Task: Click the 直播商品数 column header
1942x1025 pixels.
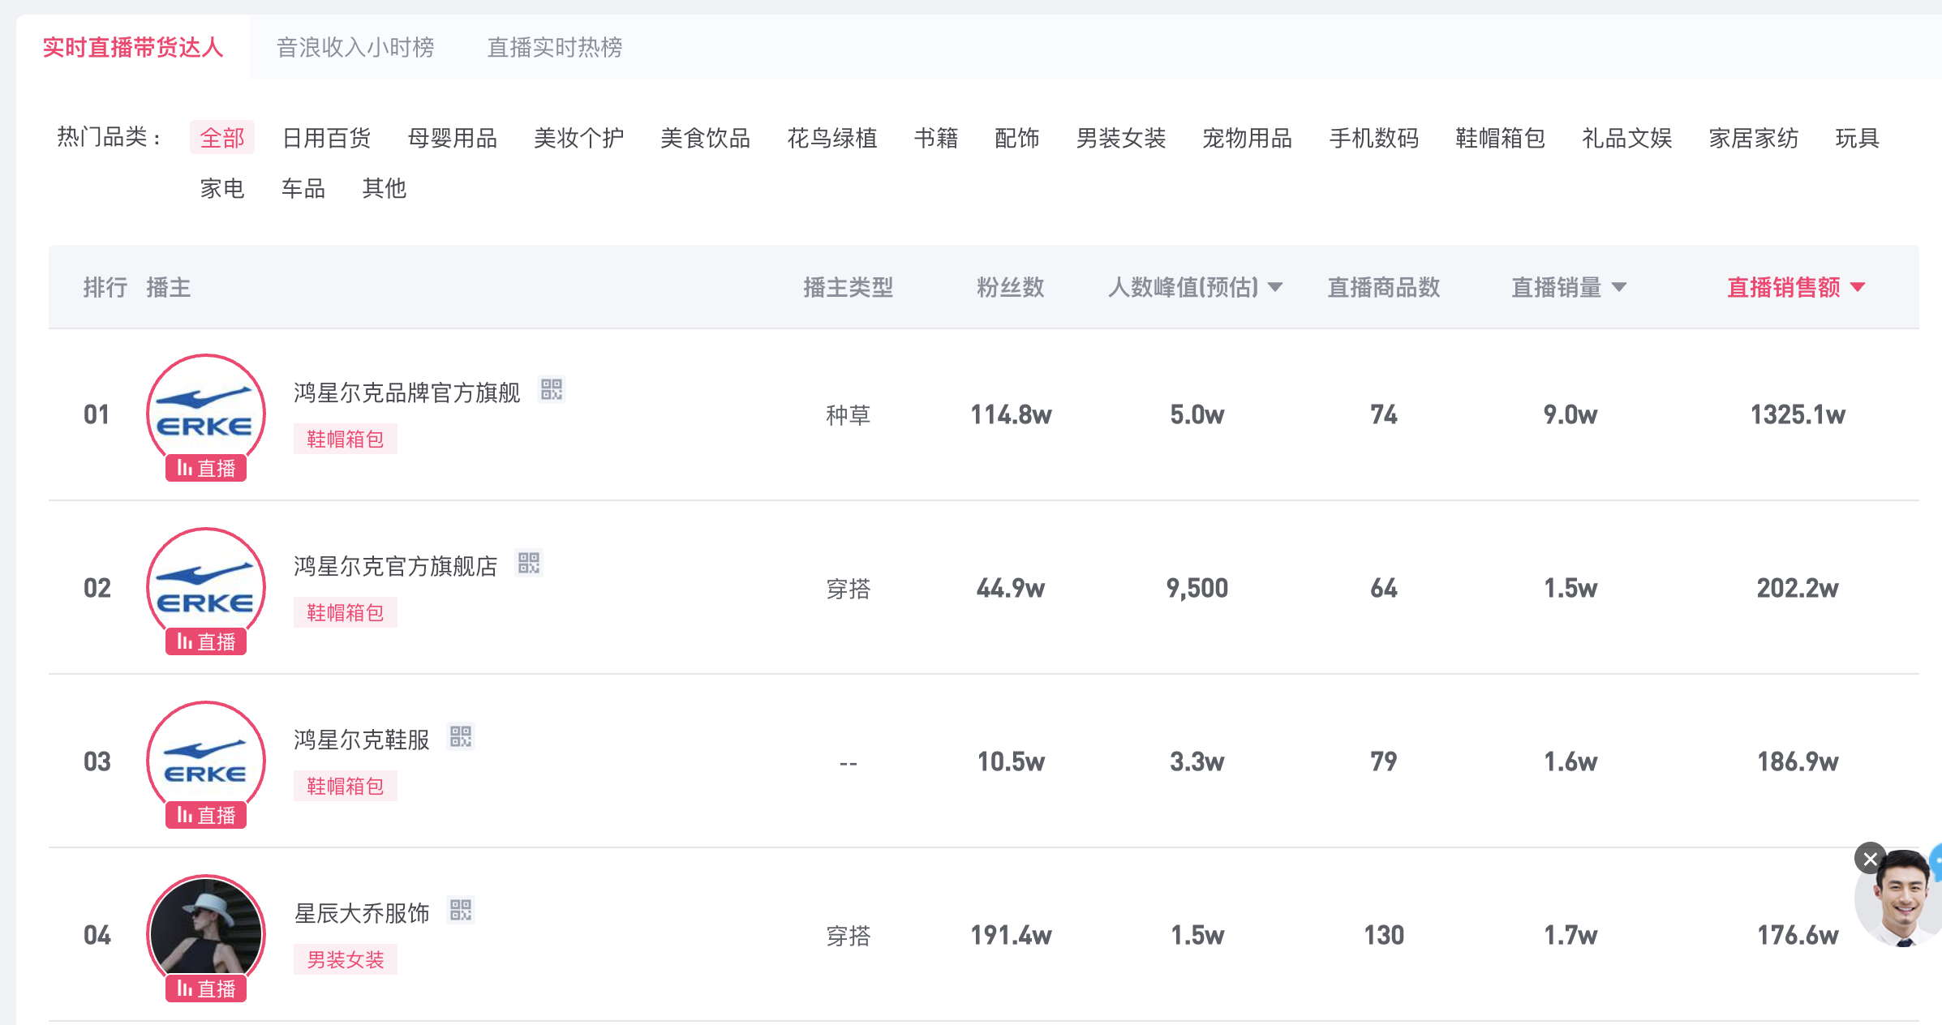Action: [x=1384, y=287]
